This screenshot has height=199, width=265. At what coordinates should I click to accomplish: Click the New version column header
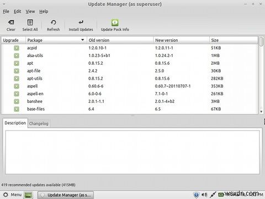[182, 40]
